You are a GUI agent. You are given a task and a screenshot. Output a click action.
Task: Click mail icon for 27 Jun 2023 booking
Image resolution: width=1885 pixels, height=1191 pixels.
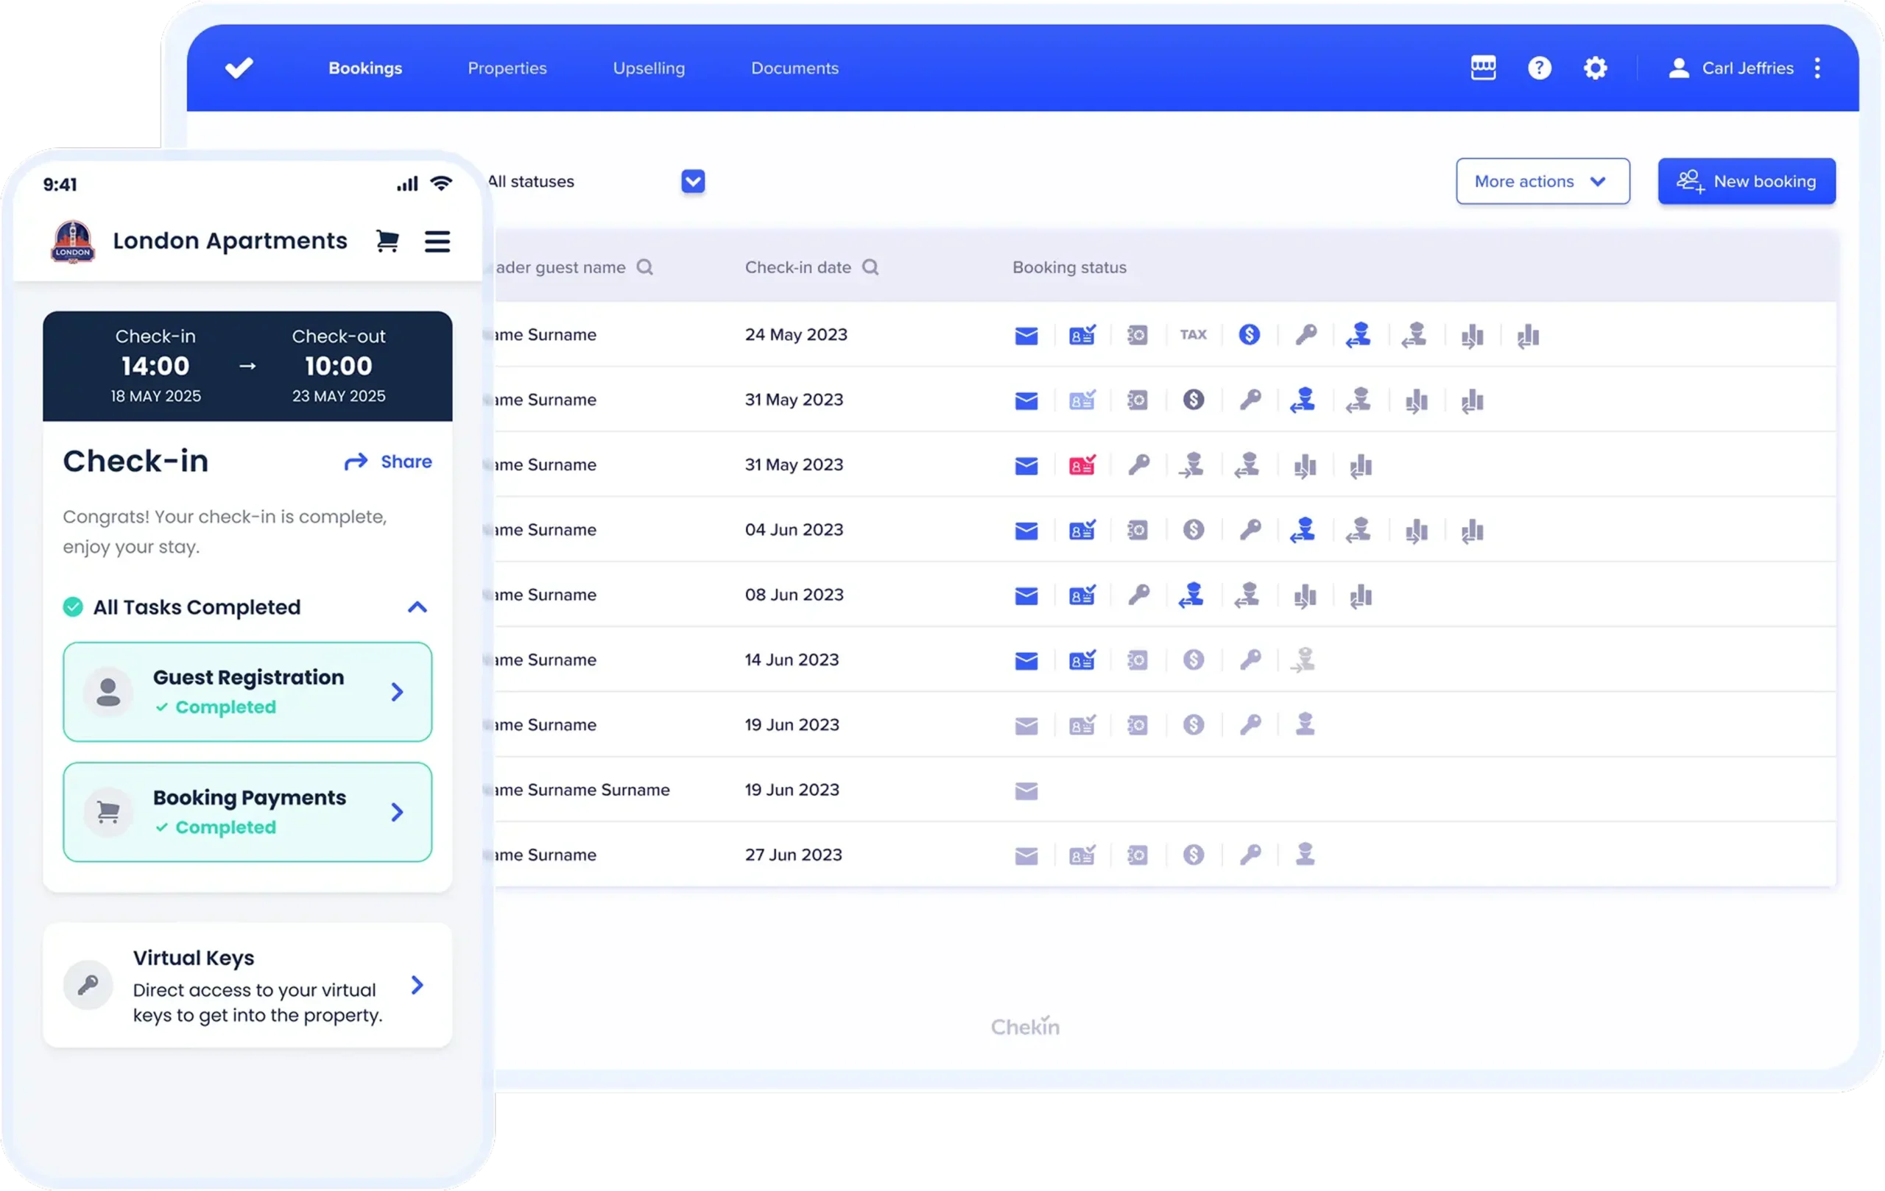pyautogui.click(x=1026, y=856)
